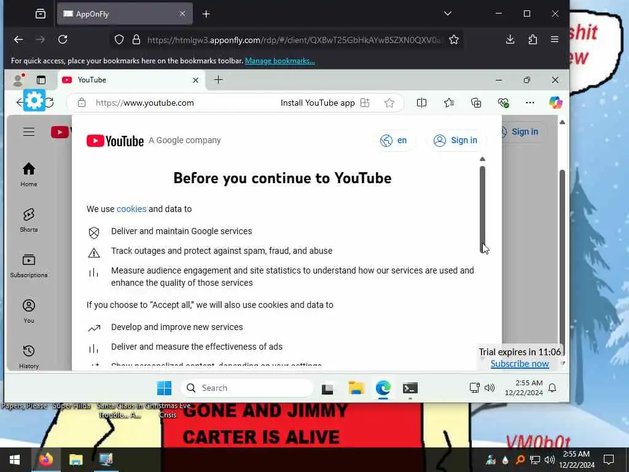Click Firefox tracking protection shield icon

119,39
